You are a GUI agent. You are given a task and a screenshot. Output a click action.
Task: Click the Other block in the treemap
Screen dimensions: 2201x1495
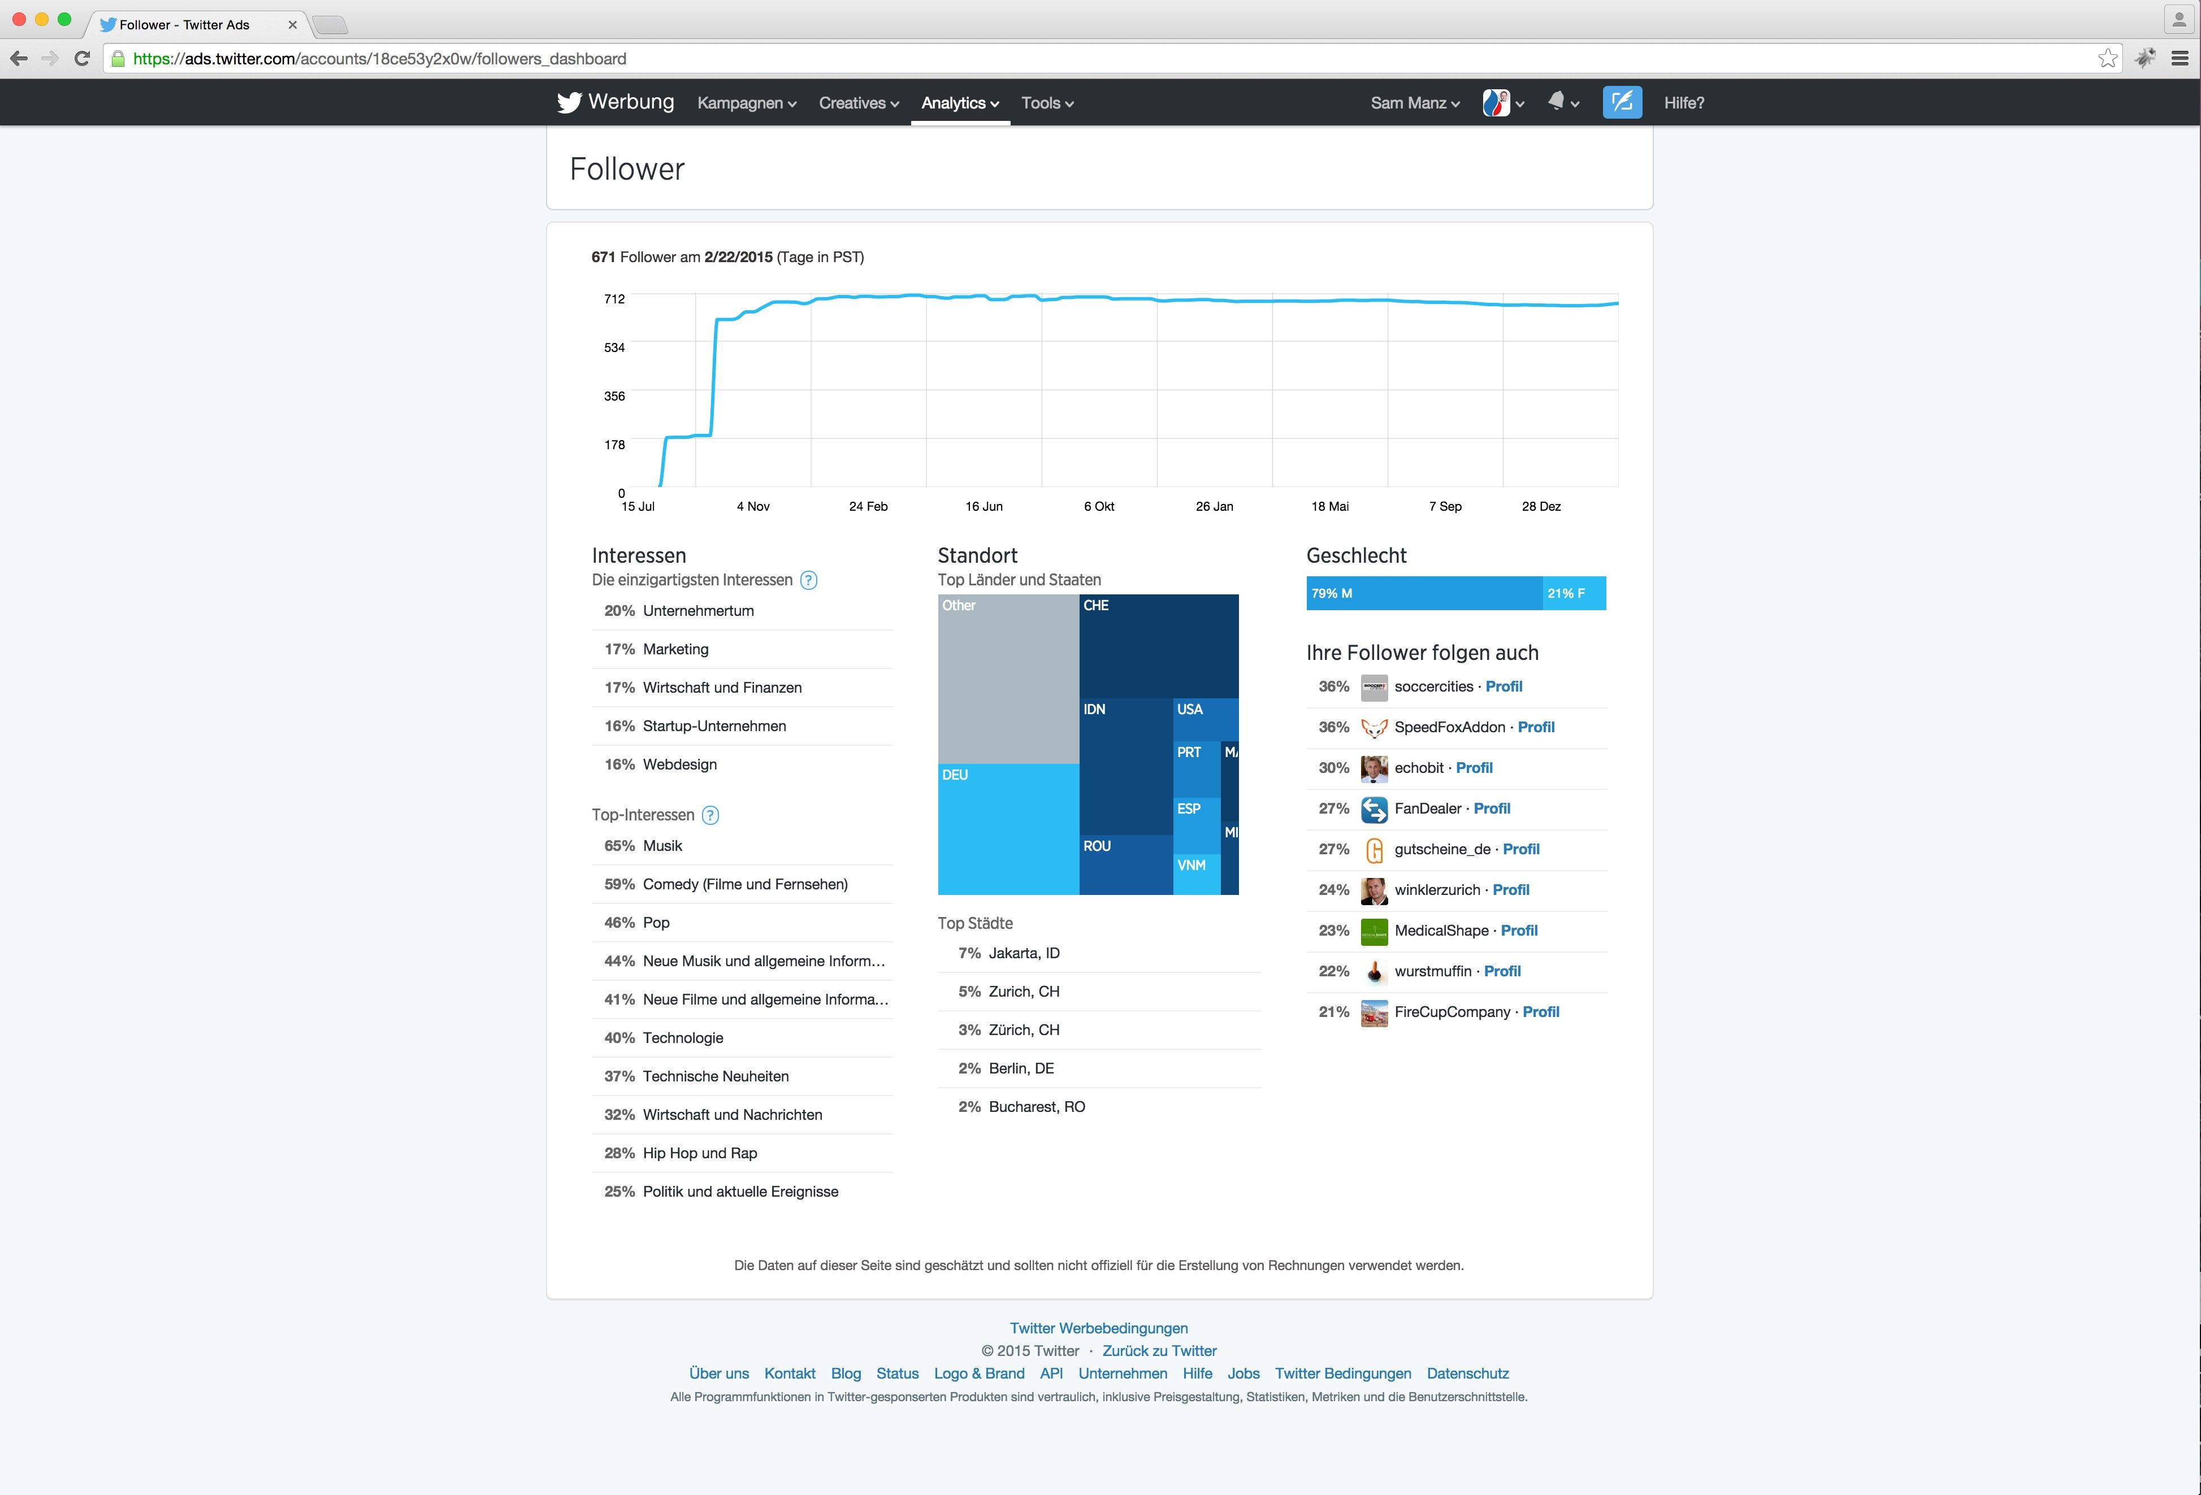coord(1008,679)
